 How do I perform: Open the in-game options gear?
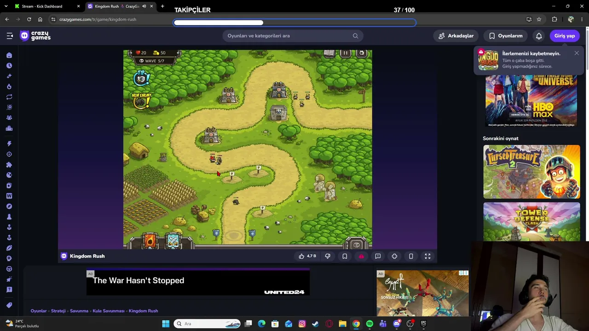pos(362,53)
